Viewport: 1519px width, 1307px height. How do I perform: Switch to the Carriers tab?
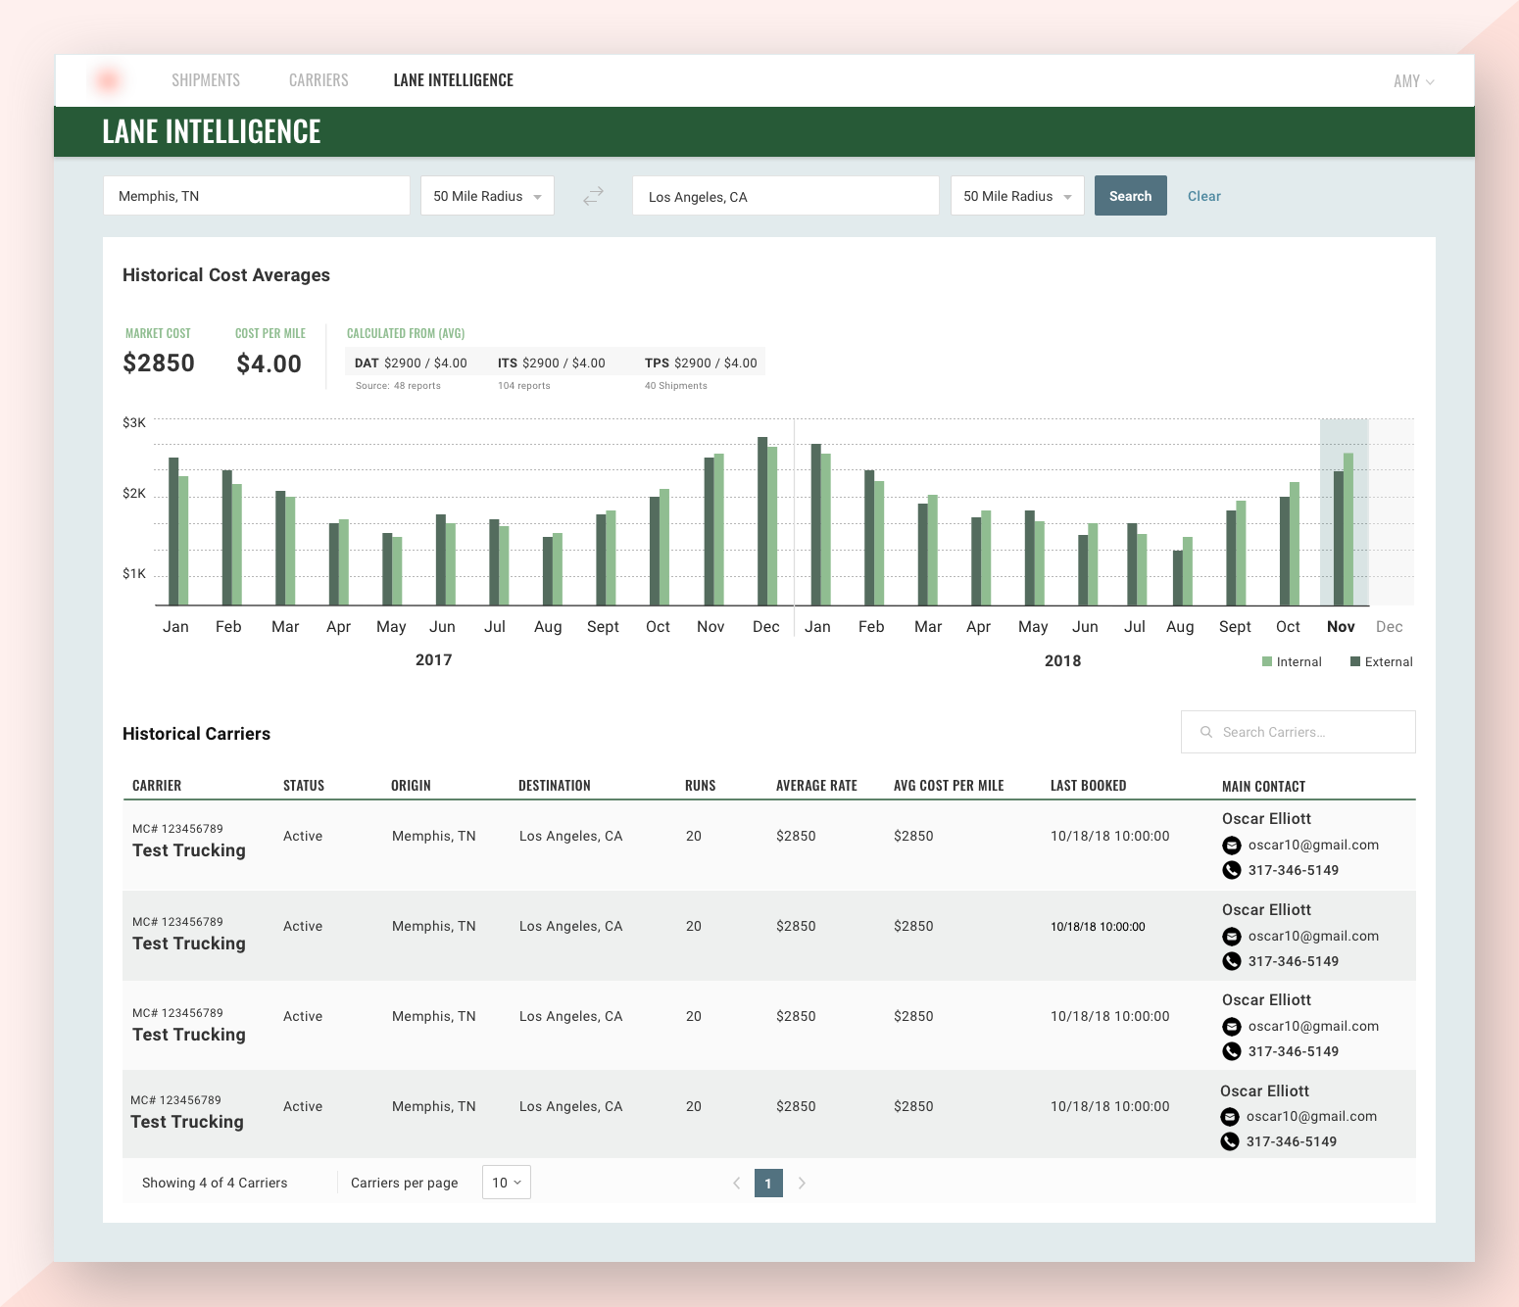coord(318,80)
